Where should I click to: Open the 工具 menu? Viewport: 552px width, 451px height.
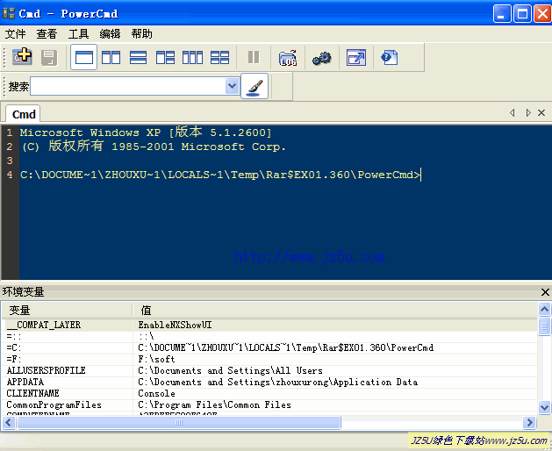[x=78, y=34]
